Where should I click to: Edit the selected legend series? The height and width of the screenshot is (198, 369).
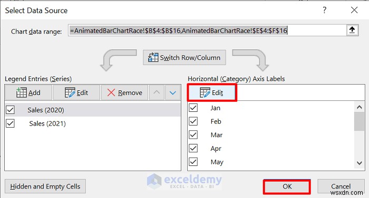pyautogui.click(x=76, y=92)
